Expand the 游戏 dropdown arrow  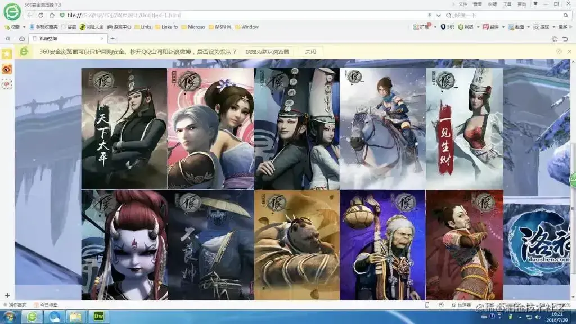553,27
